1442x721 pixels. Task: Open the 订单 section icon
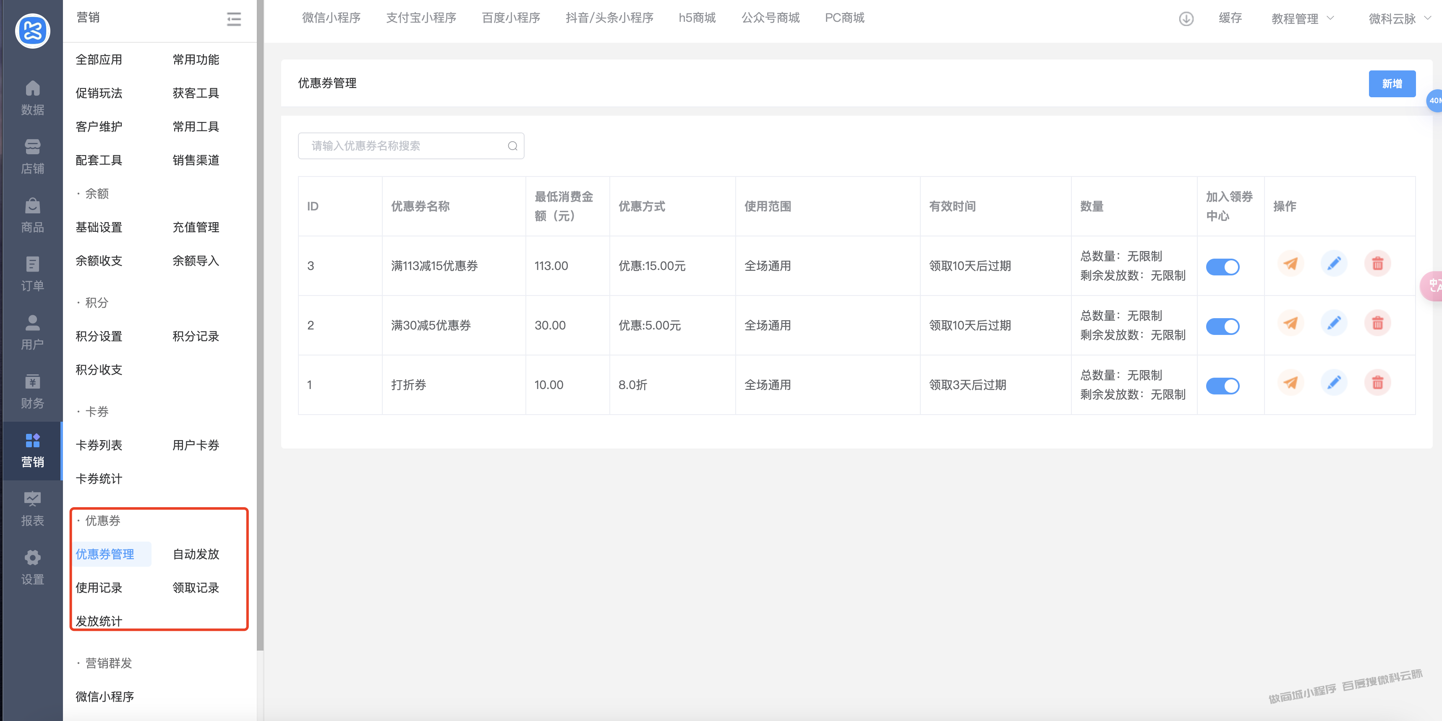32,264
